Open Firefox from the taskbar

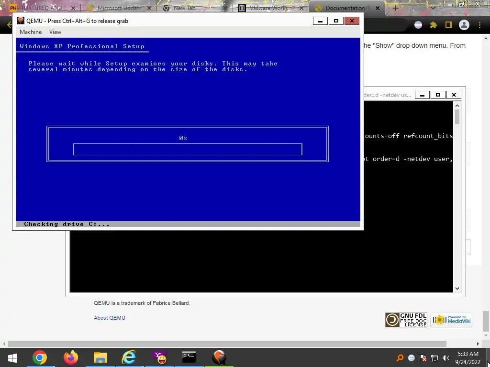pyautogui.click(x=71, y=357)
